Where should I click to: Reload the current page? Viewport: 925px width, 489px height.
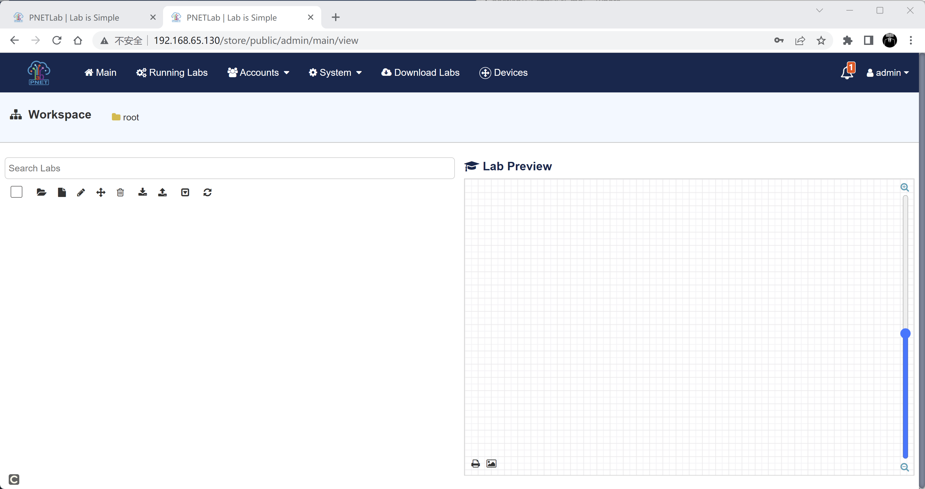(57, 40)
